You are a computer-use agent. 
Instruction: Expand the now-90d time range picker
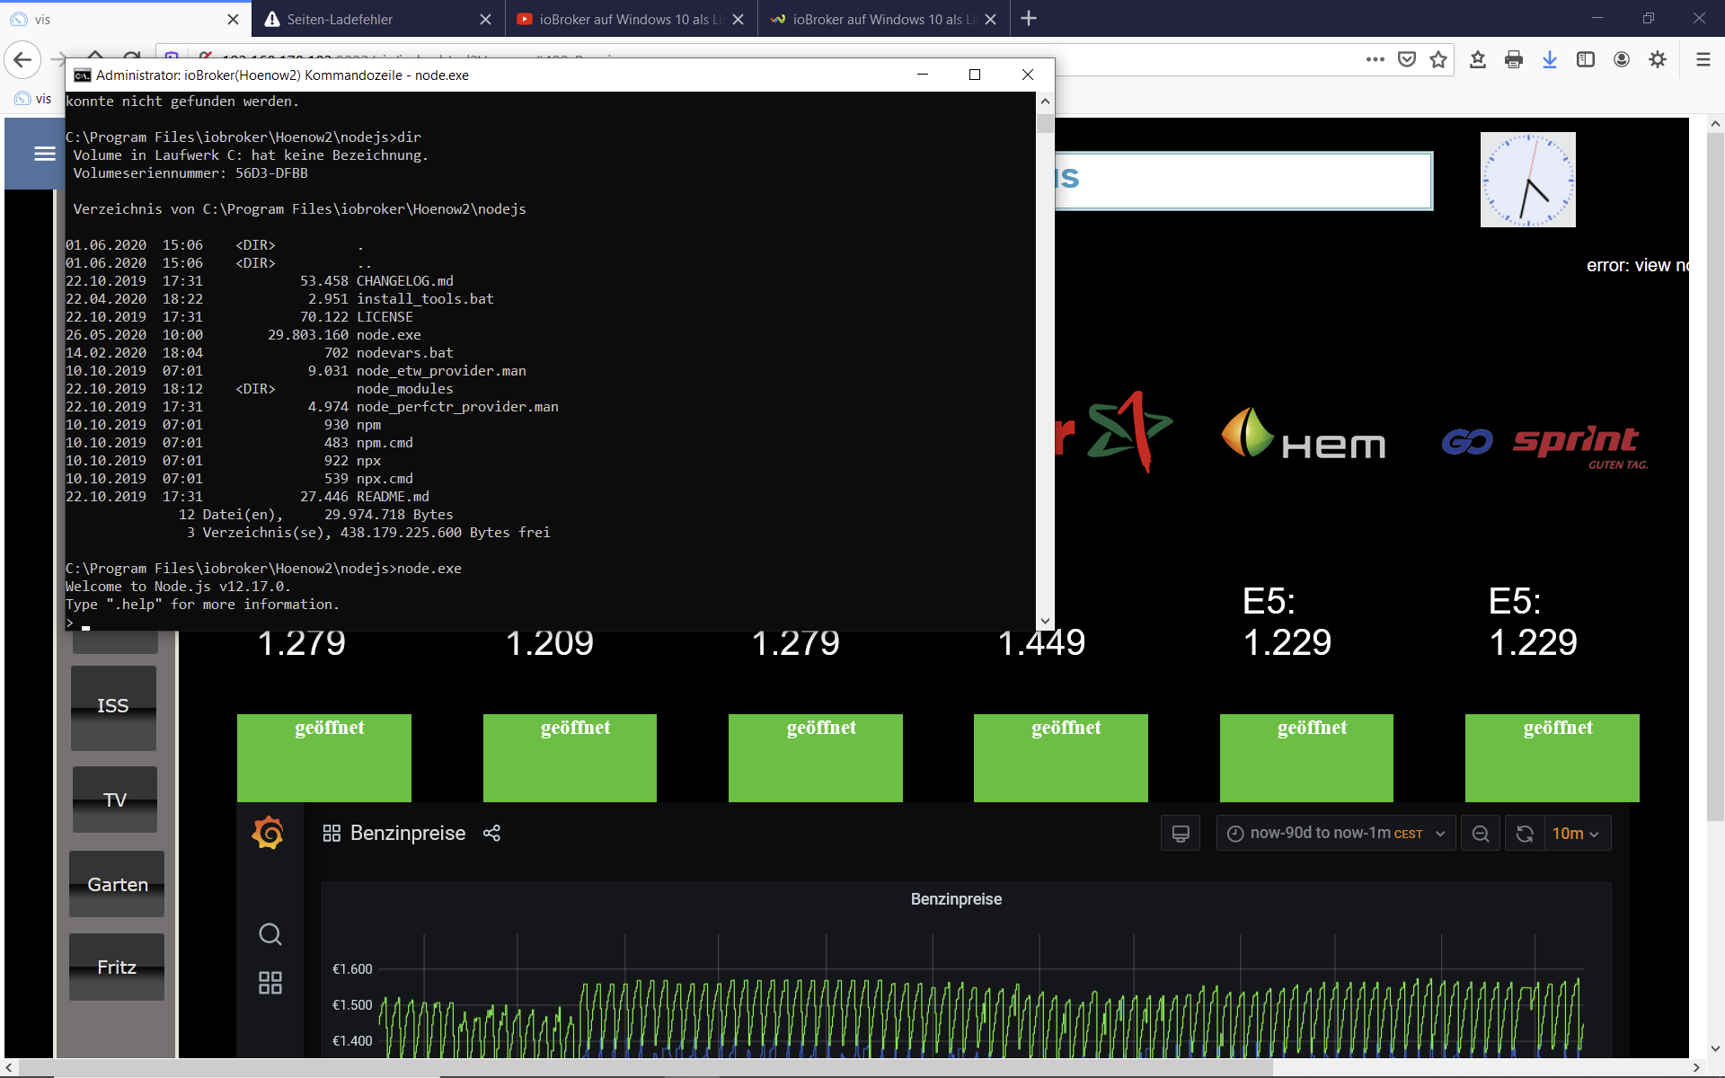click(1335, 834)
